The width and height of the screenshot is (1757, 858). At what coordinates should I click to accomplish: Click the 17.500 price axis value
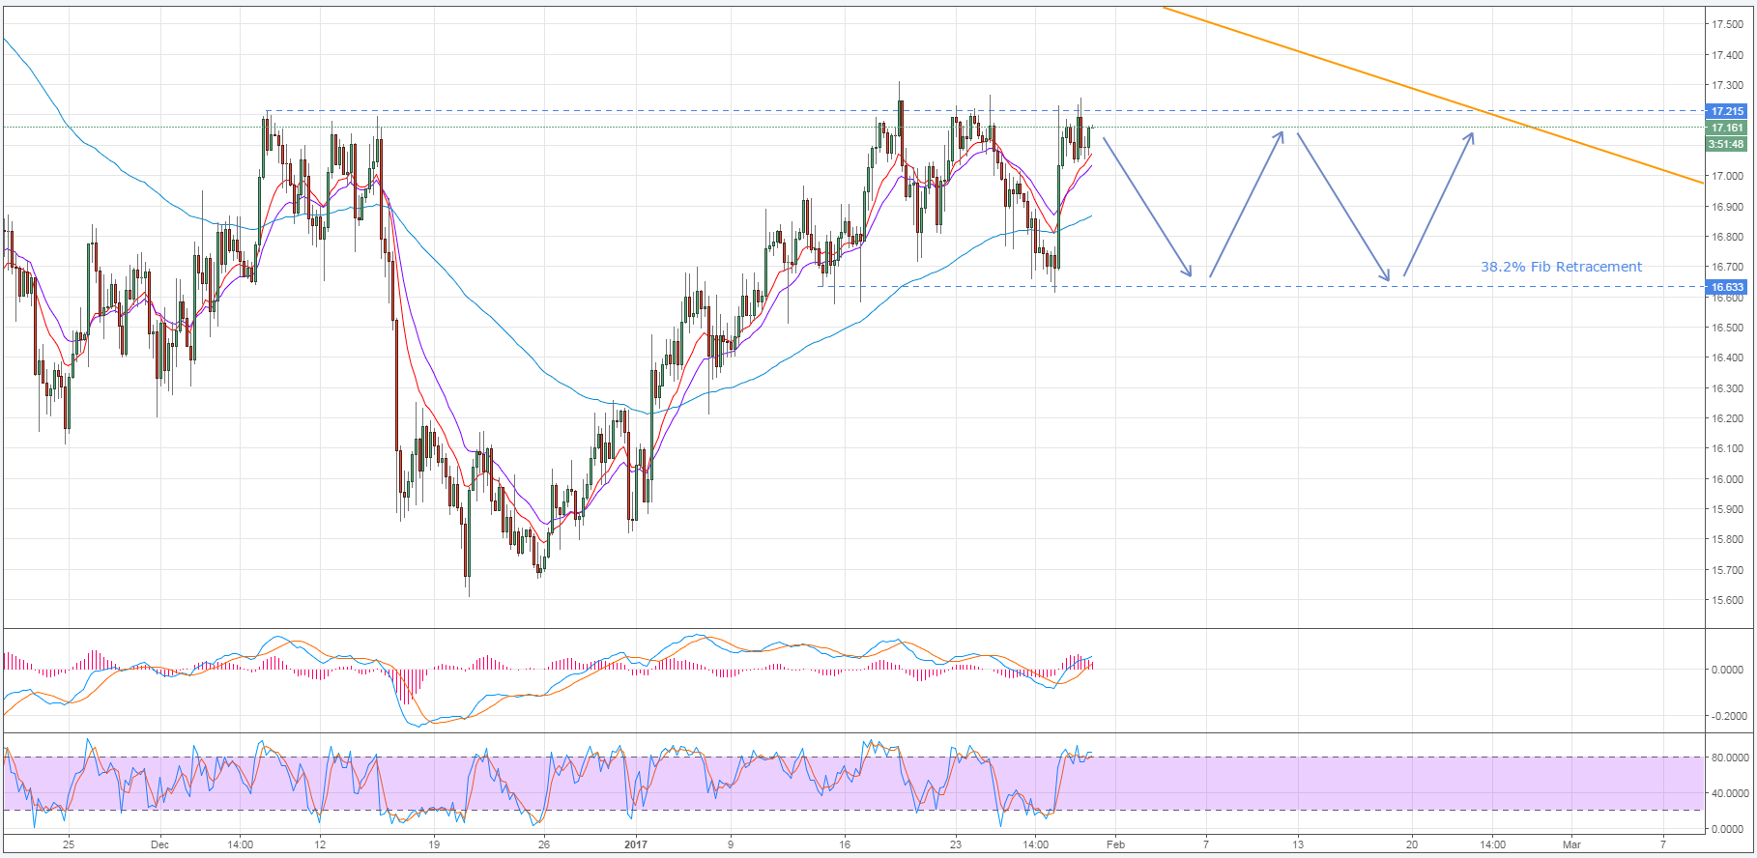pos(1727,25)
